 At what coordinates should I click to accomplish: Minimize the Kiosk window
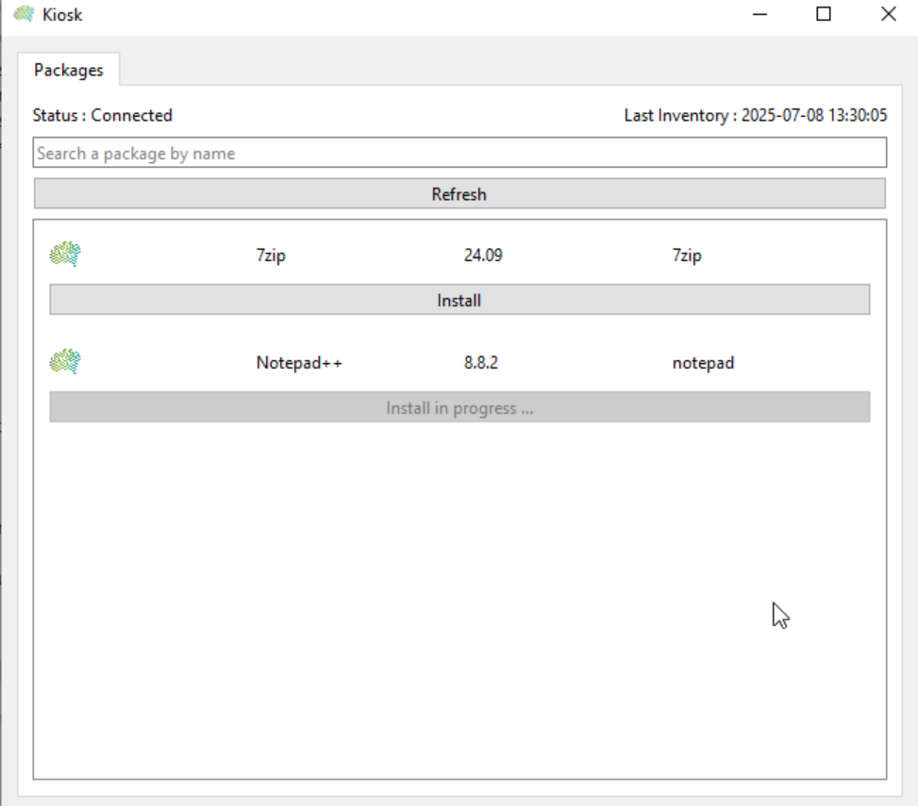pyautogui.click(x=759, y=14)
